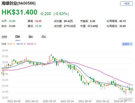Click the HK$31.400 price

(x=19, y=12)
